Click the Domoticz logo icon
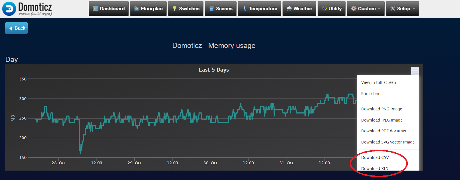460x180 pixels. (9, 9)
